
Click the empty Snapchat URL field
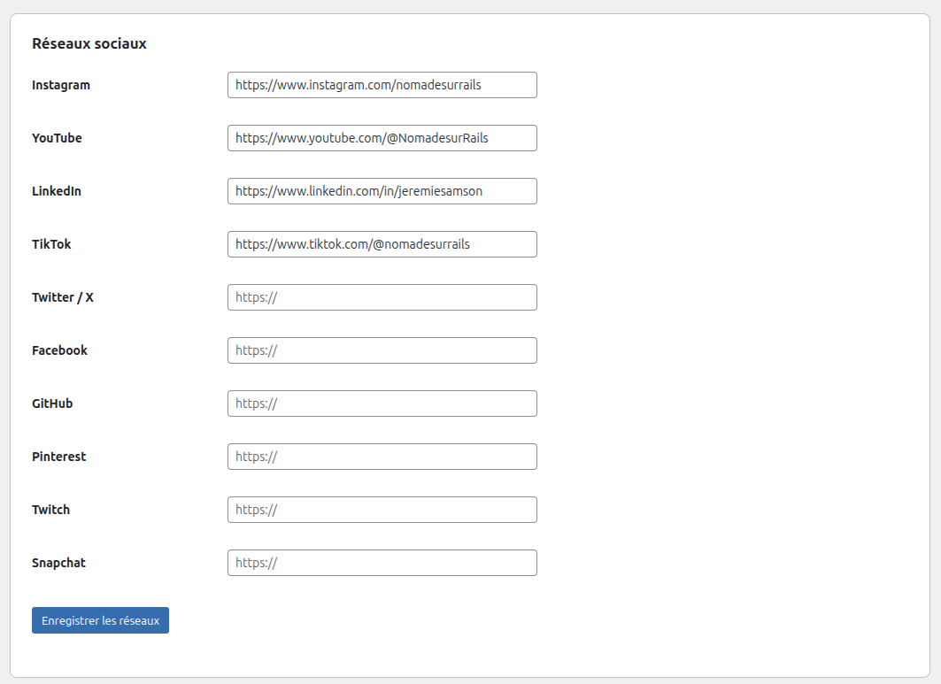pyautogui.click(x=382, y=563)
